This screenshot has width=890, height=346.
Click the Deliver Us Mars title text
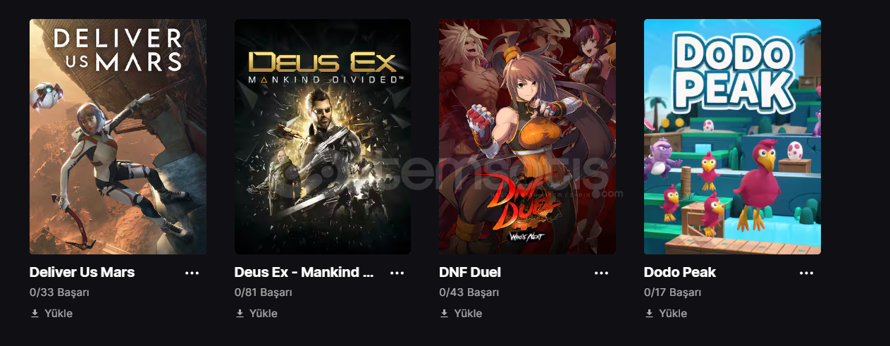(x=82, y=272)
